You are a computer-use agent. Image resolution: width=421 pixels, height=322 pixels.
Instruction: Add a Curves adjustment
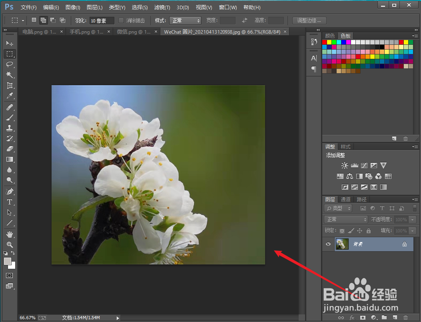(364, 166)
